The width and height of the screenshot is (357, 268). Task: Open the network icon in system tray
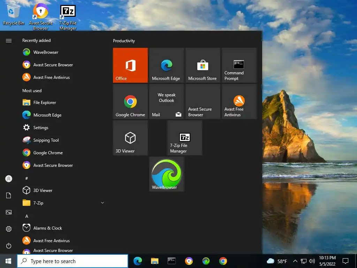click(x=304, y=261)
